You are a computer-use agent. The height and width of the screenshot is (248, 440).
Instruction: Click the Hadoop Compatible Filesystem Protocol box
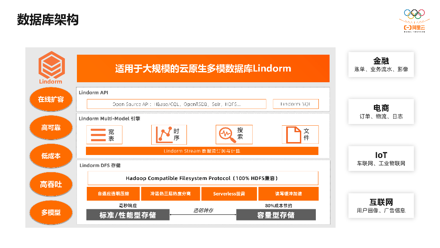click(x=203, y=178)
